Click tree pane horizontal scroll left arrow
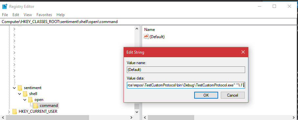298x120 pixels. pyautogui.click(x=3, y=117)
